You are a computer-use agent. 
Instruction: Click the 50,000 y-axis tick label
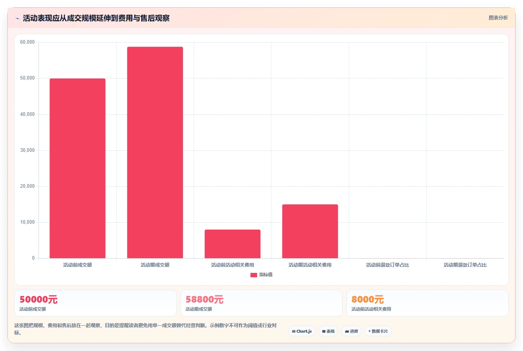[x=28, y=78]
